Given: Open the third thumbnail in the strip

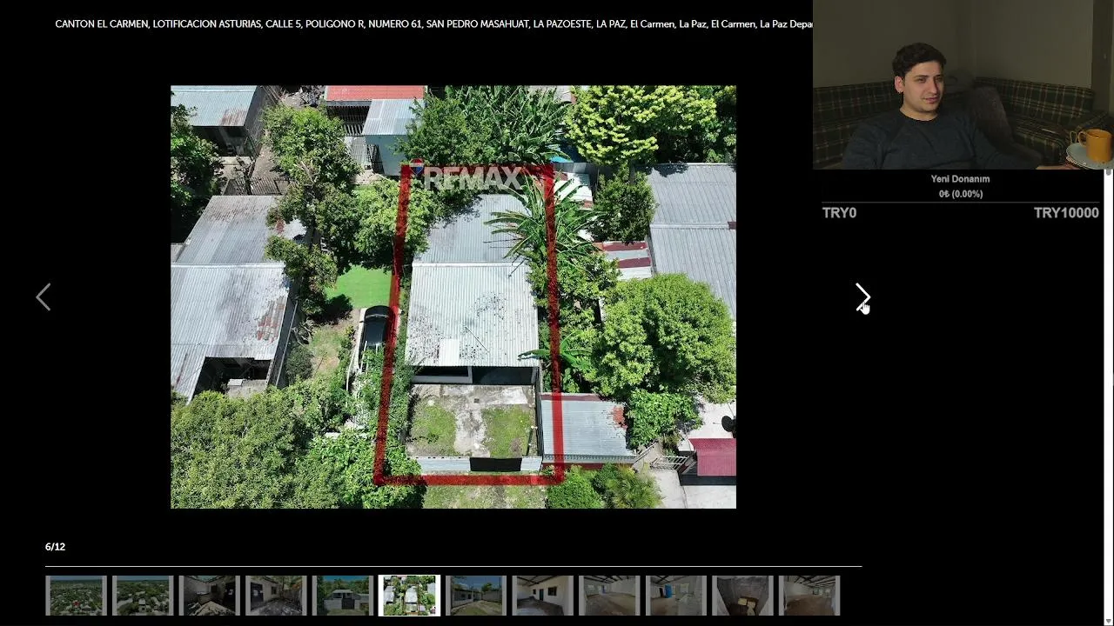Looking at the screenshot, I should [209, 596].
